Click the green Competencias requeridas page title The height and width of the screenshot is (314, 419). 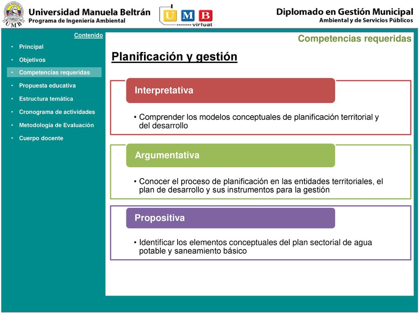[x=355, y=38]
